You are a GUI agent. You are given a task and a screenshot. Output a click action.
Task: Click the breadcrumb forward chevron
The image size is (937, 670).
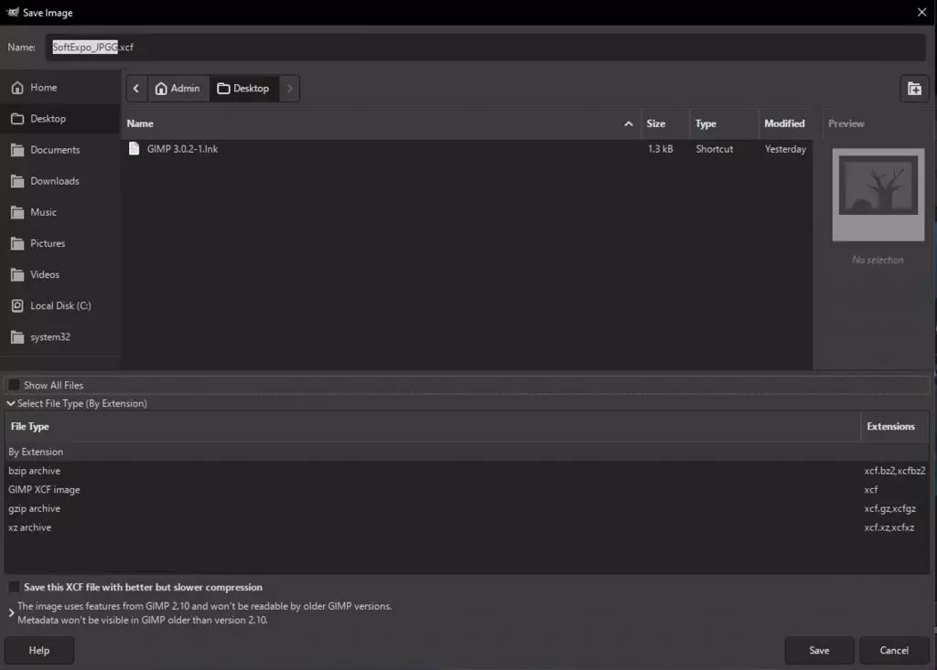tap(290, 88)
